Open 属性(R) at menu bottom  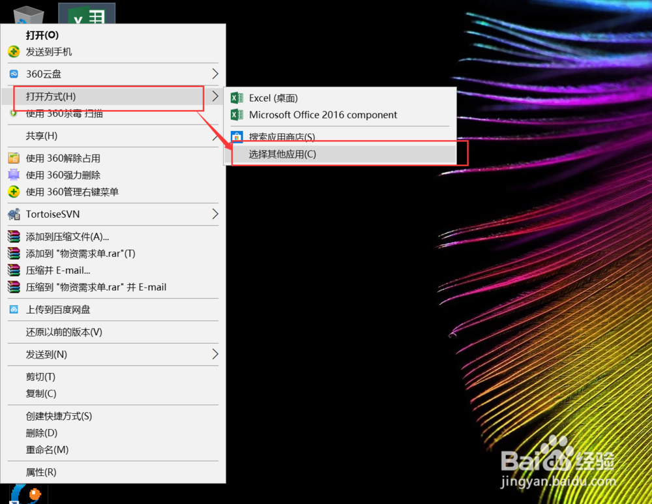pyautogui.click(x=113, y=472)
